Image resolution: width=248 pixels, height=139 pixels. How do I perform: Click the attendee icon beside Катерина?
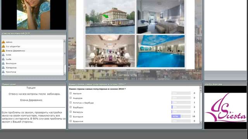(3, 68)
